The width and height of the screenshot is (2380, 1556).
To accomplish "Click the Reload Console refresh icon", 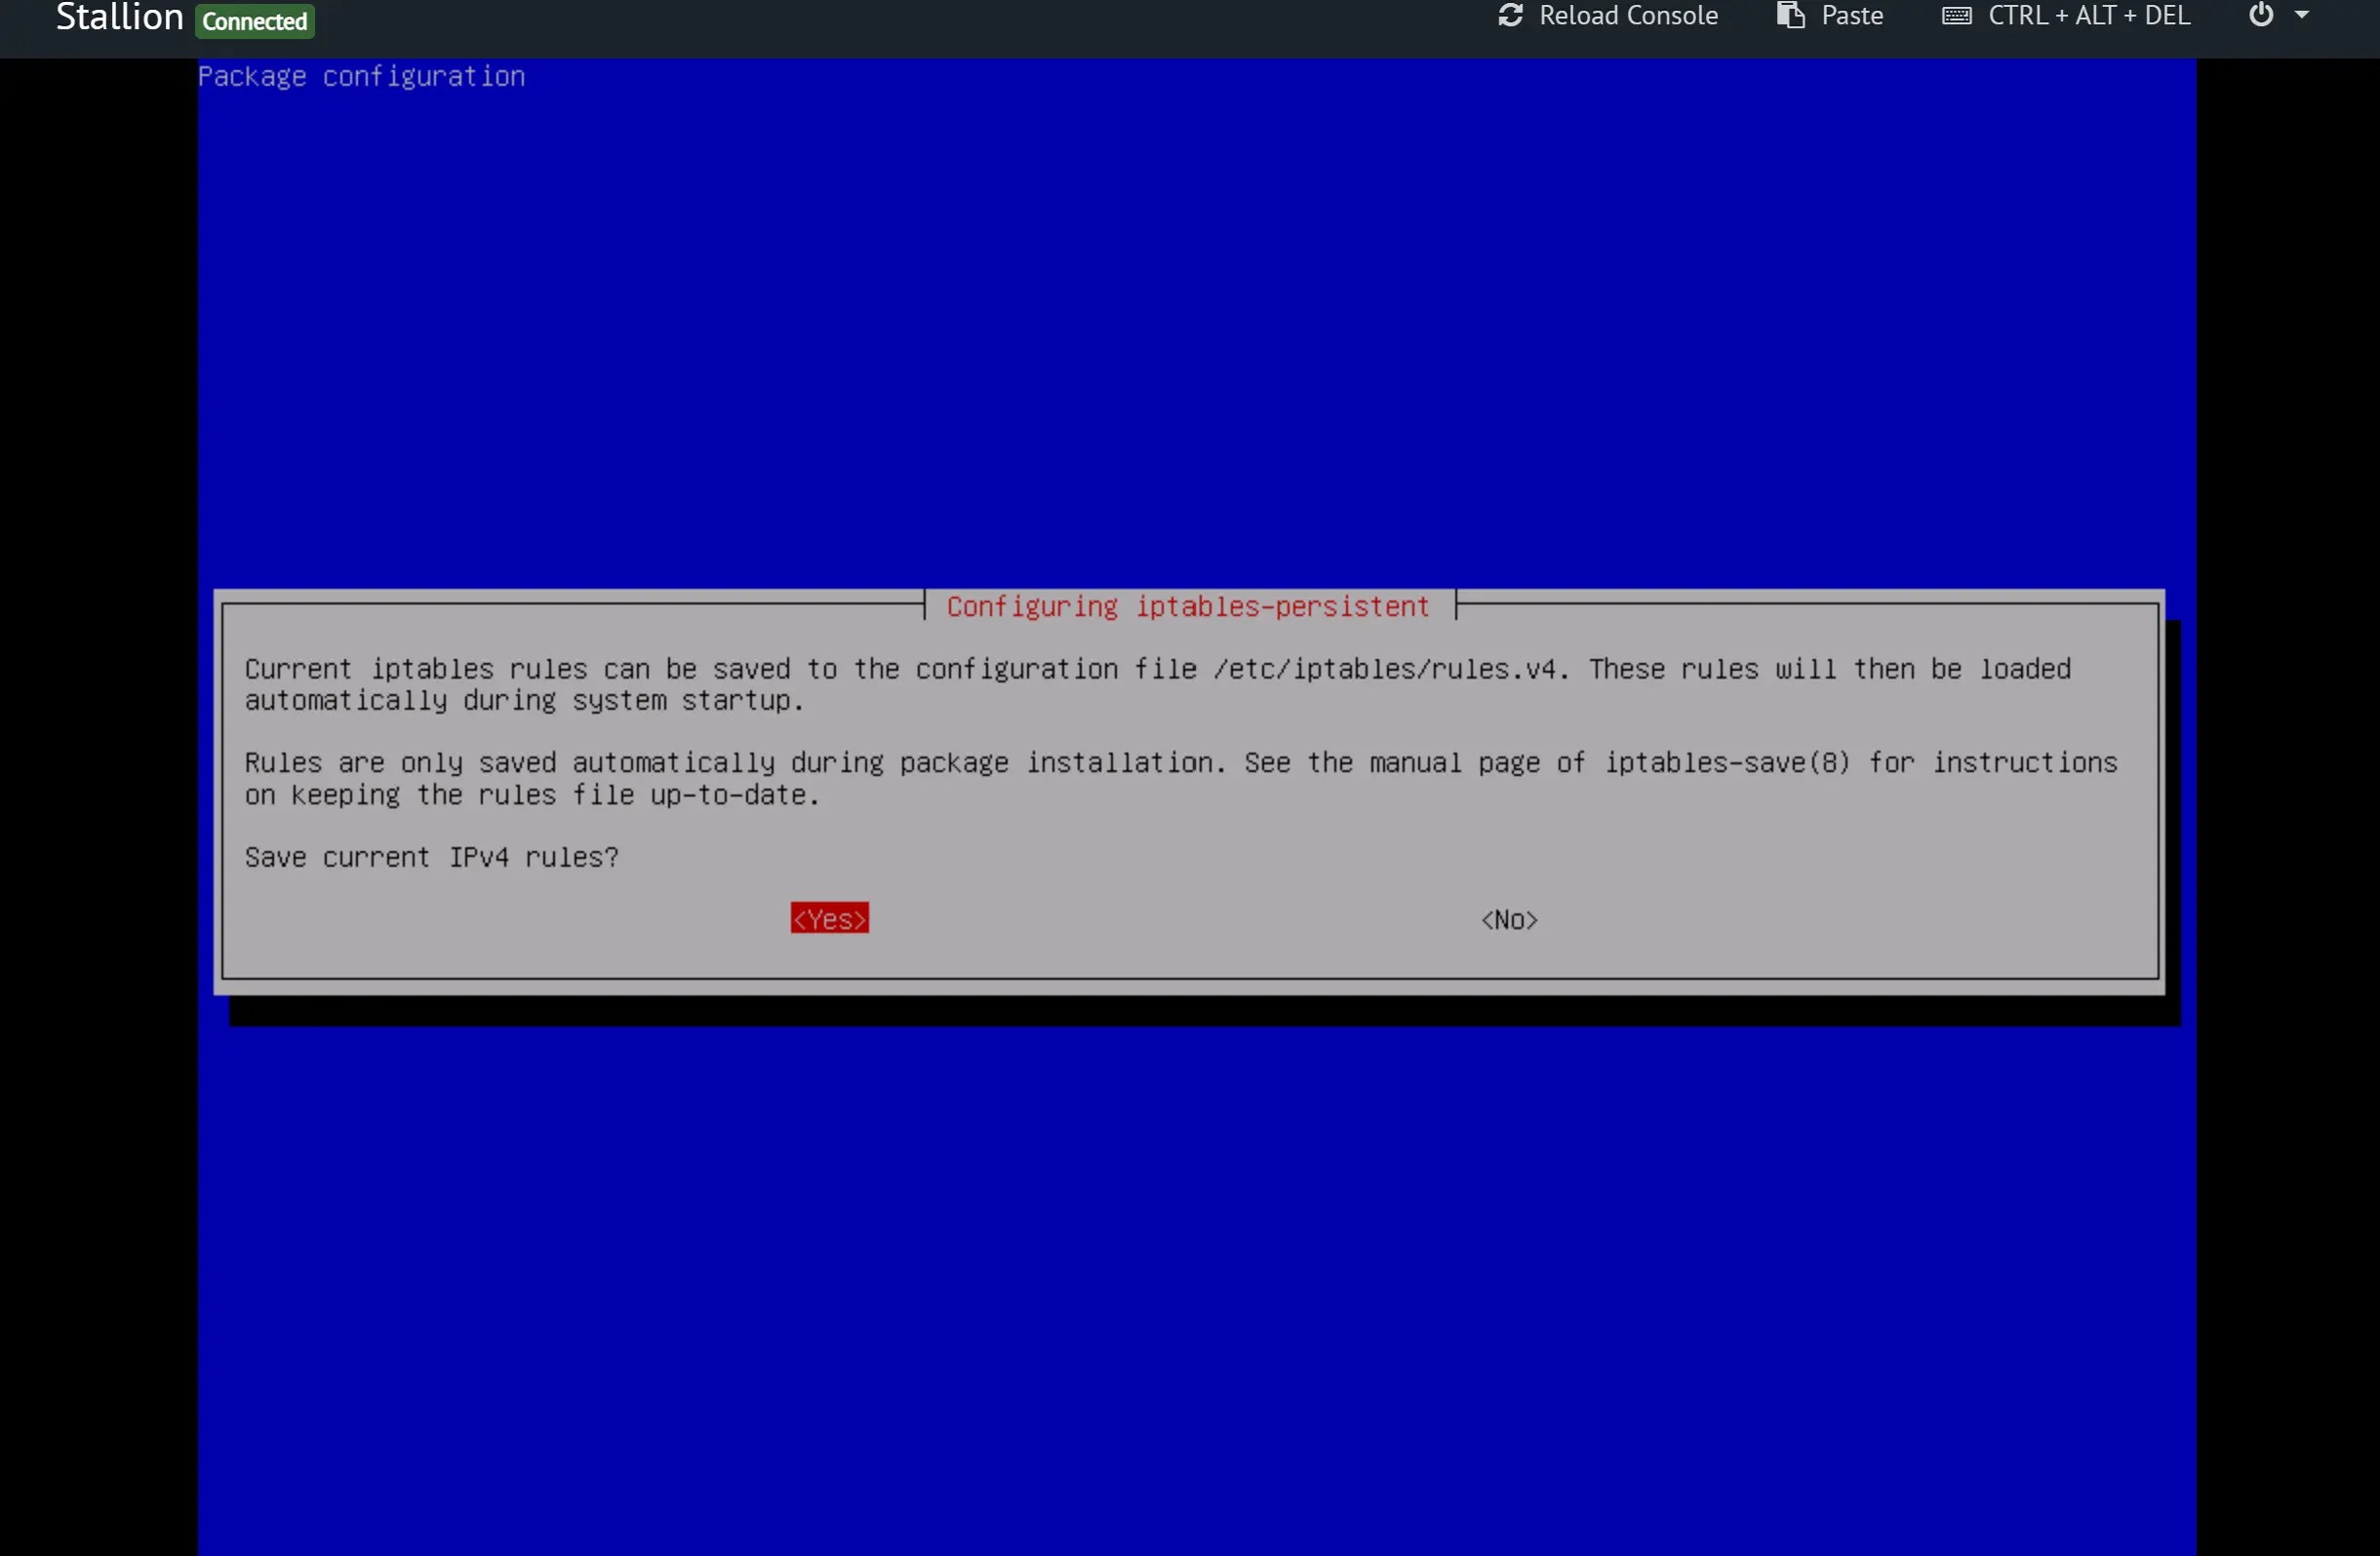I will [x=1510, y=16].
